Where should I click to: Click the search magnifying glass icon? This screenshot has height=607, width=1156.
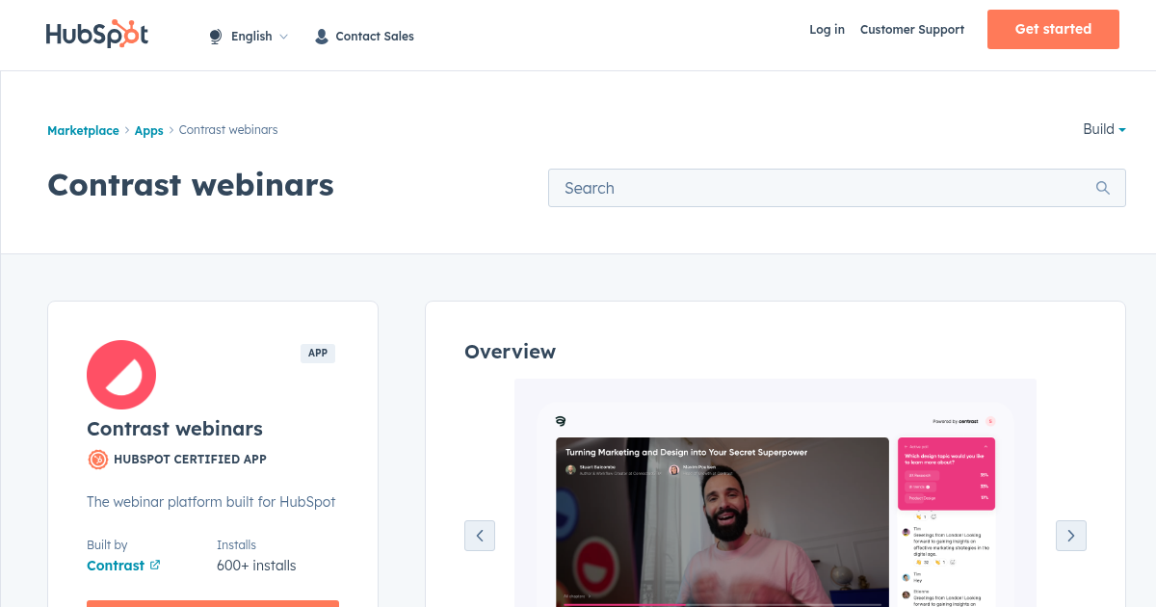pyautogui.click(x=1102, y=188)
